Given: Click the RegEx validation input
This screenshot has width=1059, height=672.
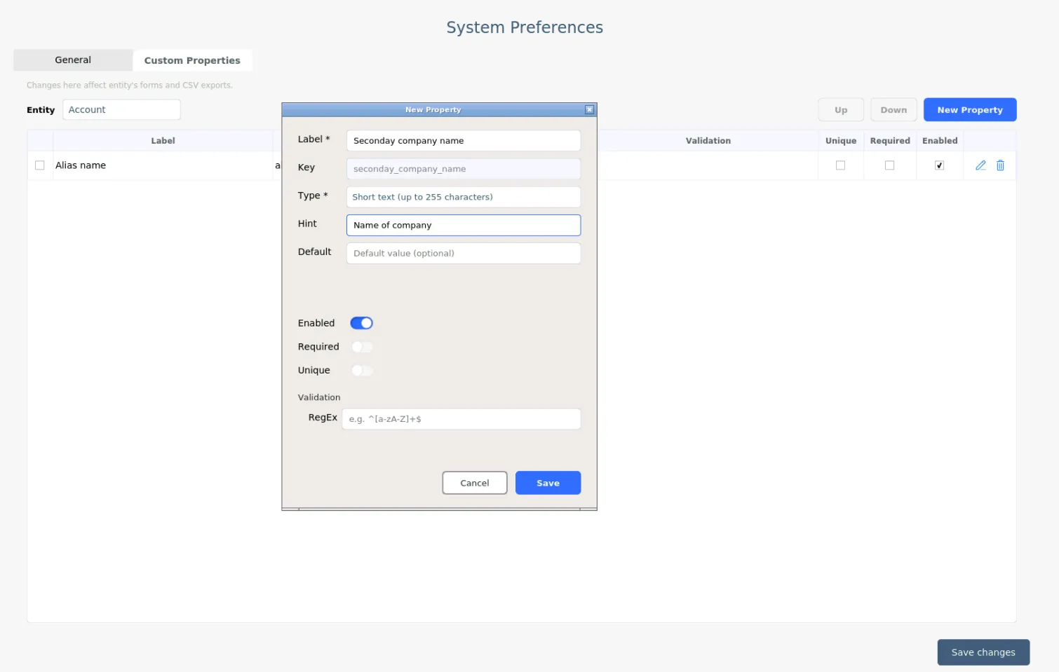Looking at the screenshot, I should (461, 419).
